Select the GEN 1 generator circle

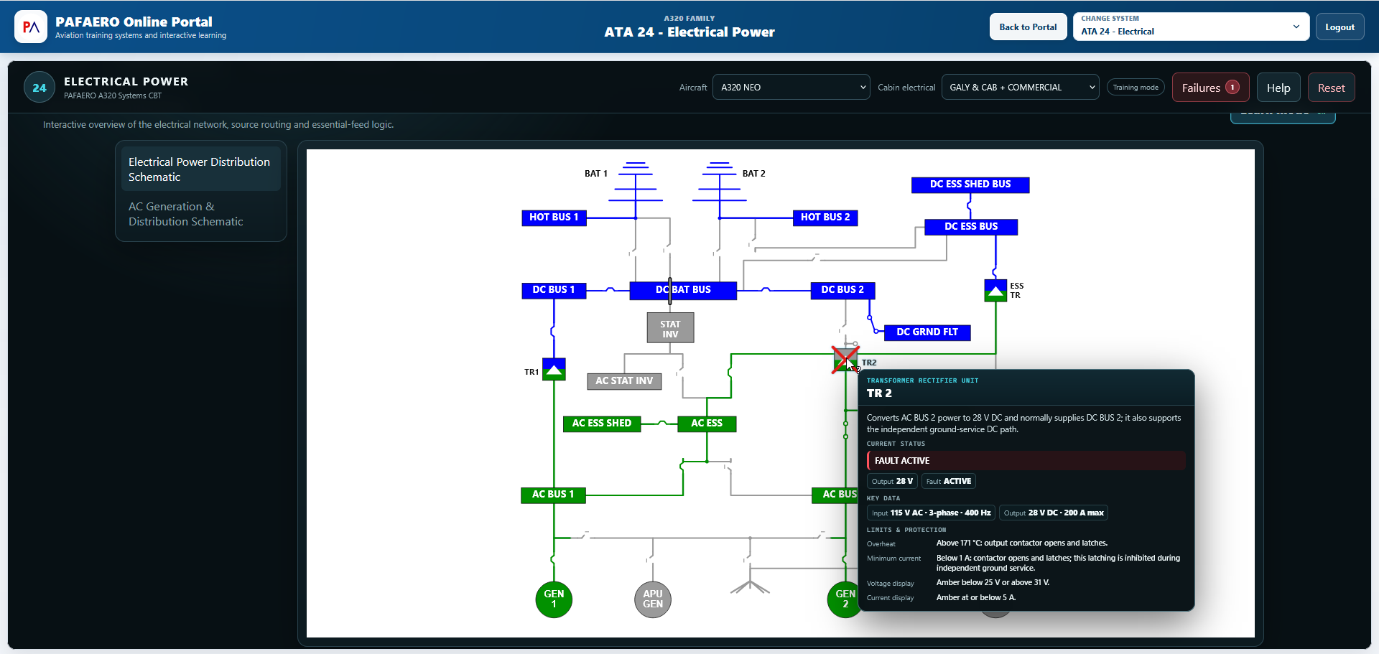pyautogui.click(x=554, y=599)
